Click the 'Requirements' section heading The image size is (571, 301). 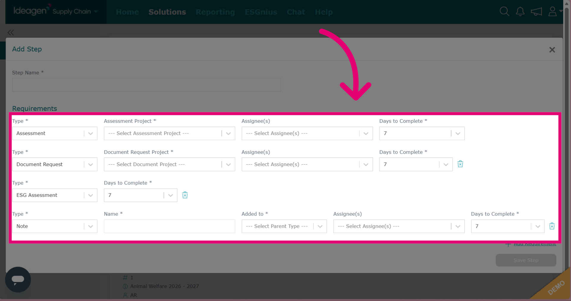(x=34, y=109)
